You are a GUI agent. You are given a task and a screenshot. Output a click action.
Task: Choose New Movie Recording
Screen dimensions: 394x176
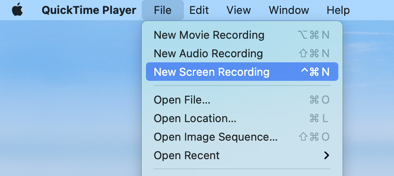(242, 35)
